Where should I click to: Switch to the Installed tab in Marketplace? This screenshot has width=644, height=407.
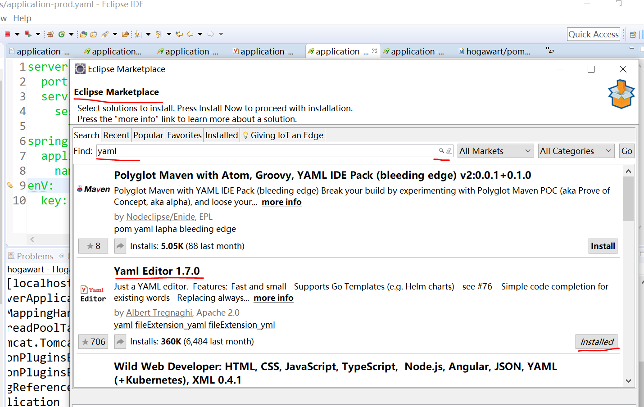pos(222,135)
